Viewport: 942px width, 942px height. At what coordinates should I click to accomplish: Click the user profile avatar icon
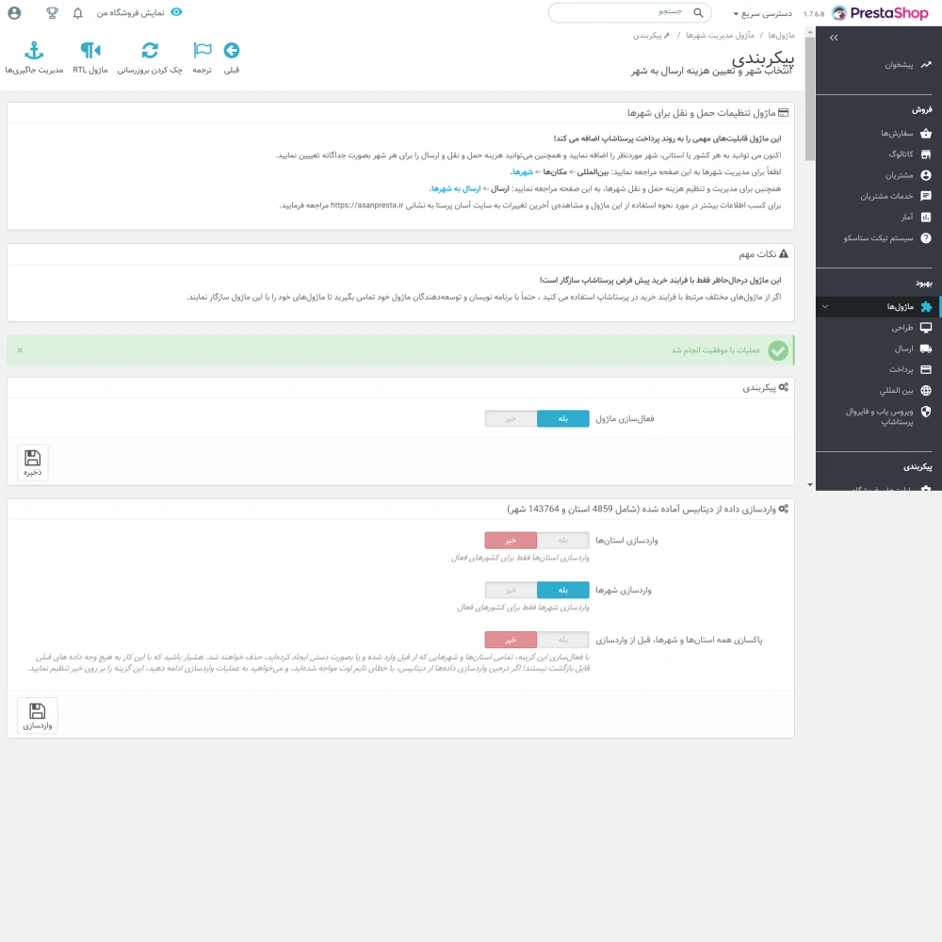[14, 12]
